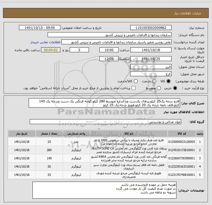Click the orange item name with ALLITH SONZ Co
This screenshot has width=212, height=205.
coord(129,150)
